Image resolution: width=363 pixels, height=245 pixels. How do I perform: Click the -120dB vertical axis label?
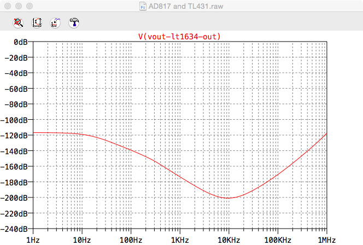14,136
